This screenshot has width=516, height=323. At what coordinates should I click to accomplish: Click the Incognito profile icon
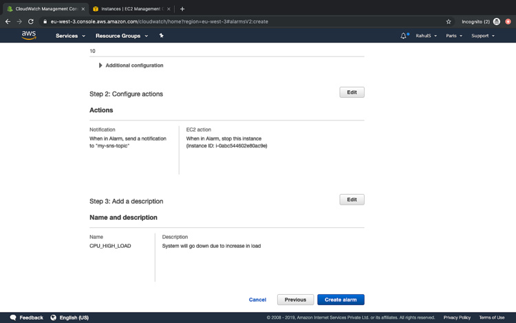[497, 21]
